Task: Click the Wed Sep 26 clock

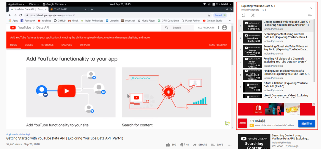Action: [120, 4]
